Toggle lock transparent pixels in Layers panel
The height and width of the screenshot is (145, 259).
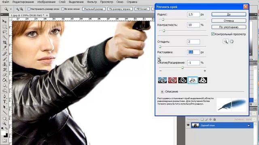pos(202,119)
